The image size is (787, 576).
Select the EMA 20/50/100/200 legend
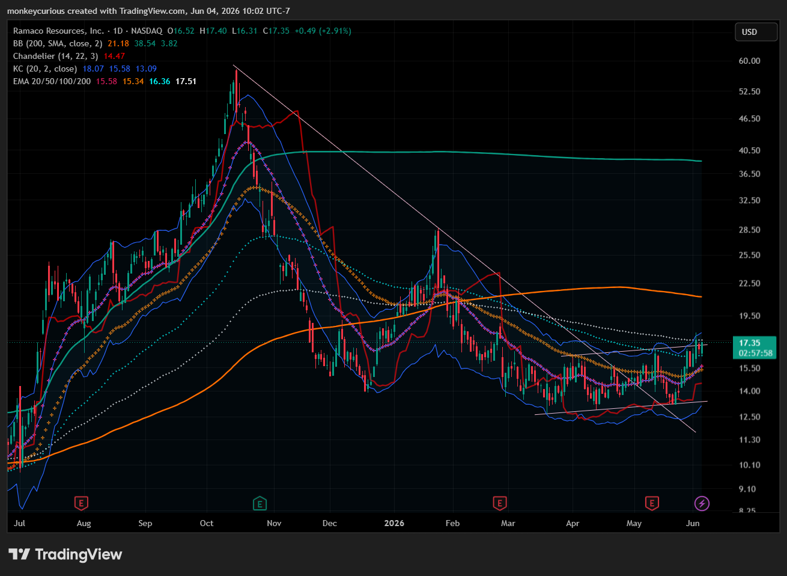52,81
